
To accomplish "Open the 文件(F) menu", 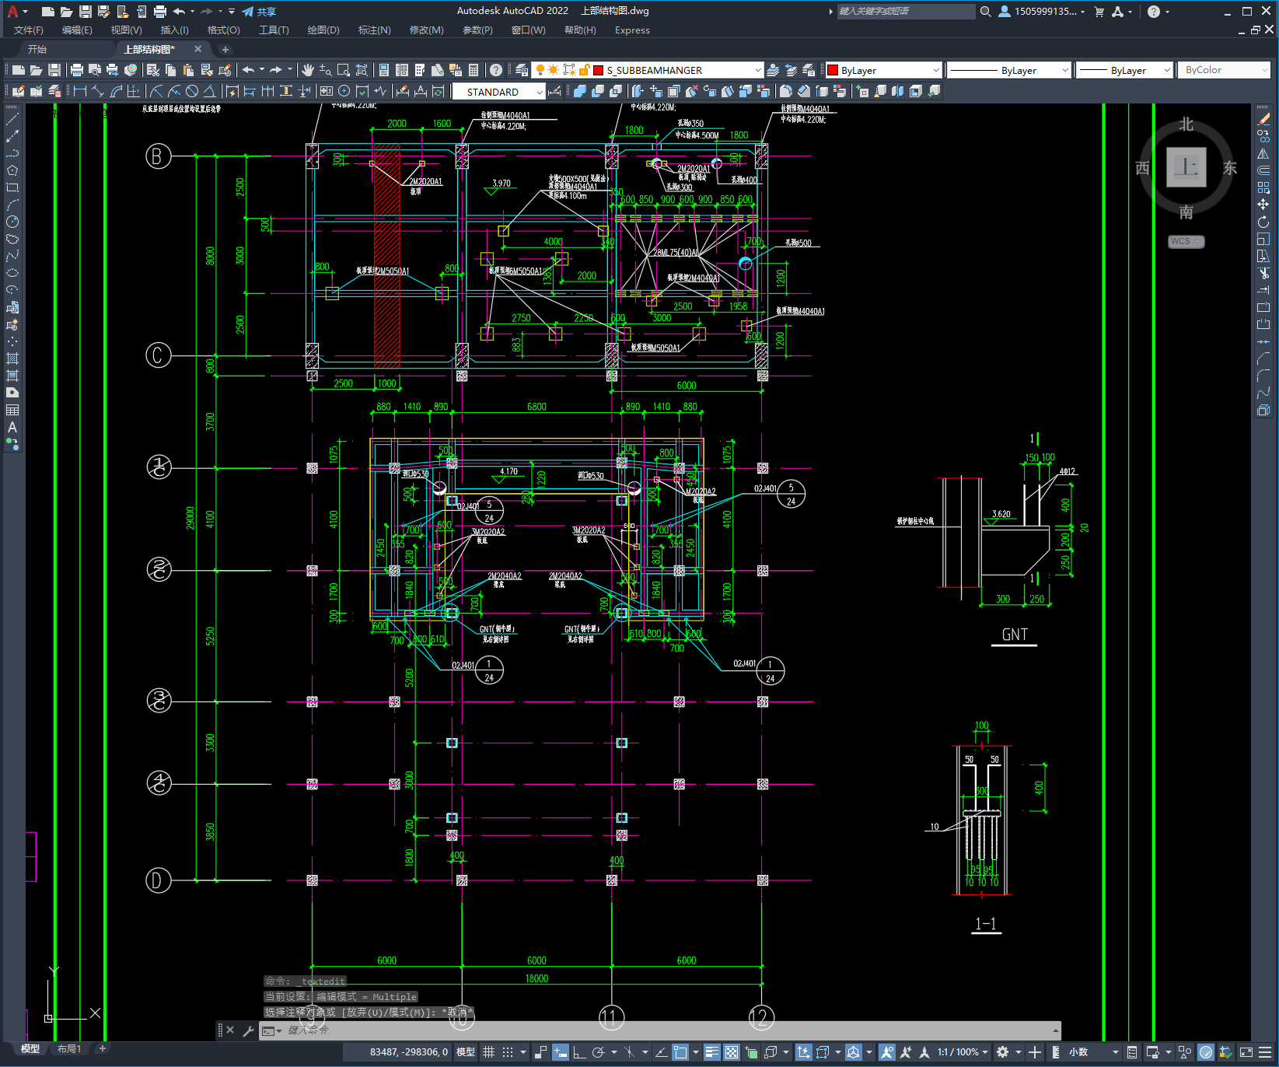I will click(29, 30).
